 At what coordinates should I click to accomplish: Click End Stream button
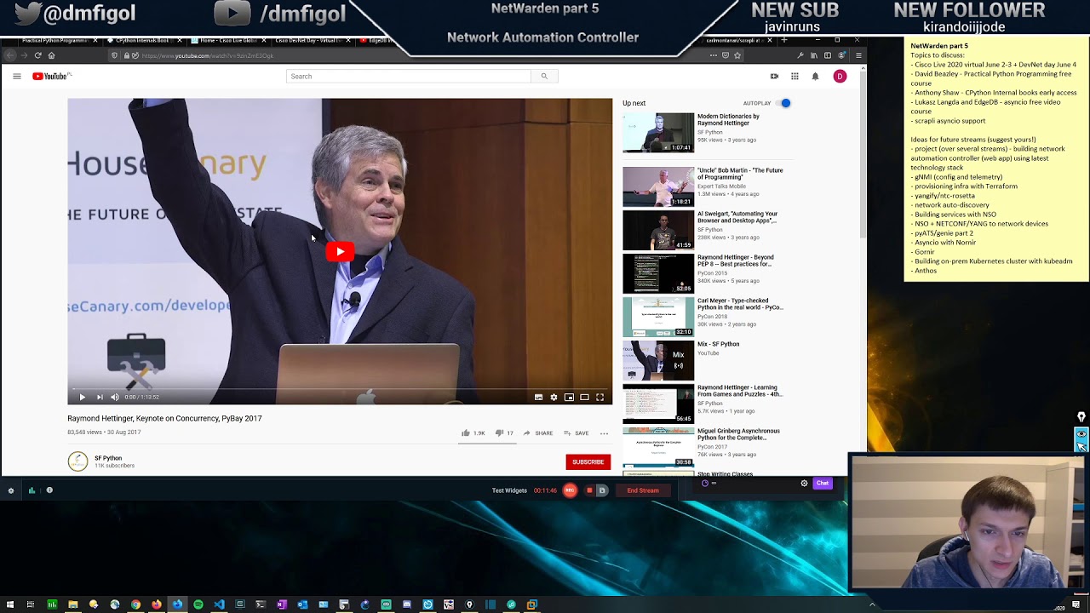point(643,490)
